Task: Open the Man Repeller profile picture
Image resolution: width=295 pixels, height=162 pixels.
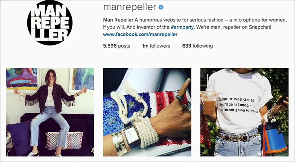Action: pyautogui.click(x=50, y=23)
